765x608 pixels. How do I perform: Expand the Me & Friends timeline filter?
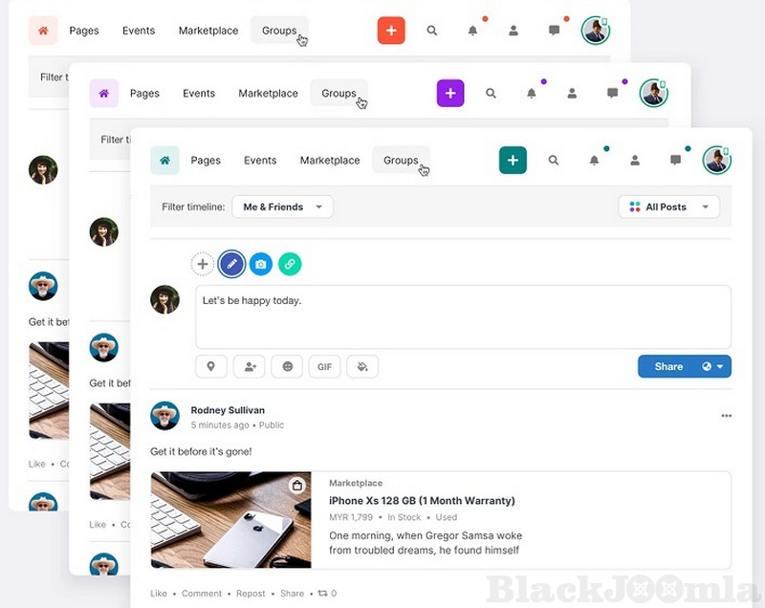pos(282,206)
